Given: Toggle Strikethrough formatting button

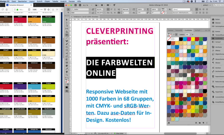Looking at the screenshot, I should 115,13.
